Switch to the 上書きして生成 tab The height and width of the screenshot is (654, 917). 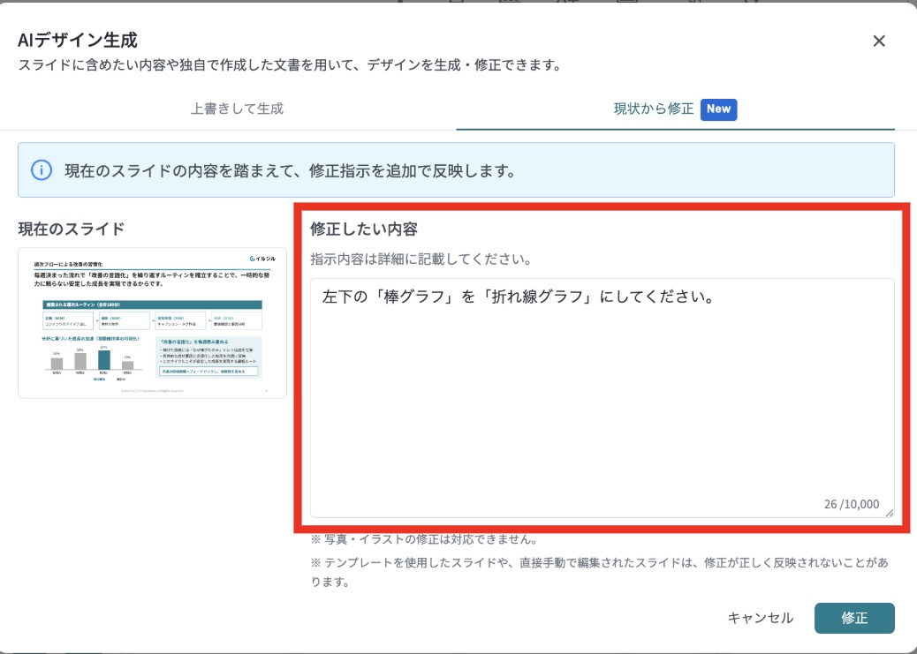pos(237,109)
